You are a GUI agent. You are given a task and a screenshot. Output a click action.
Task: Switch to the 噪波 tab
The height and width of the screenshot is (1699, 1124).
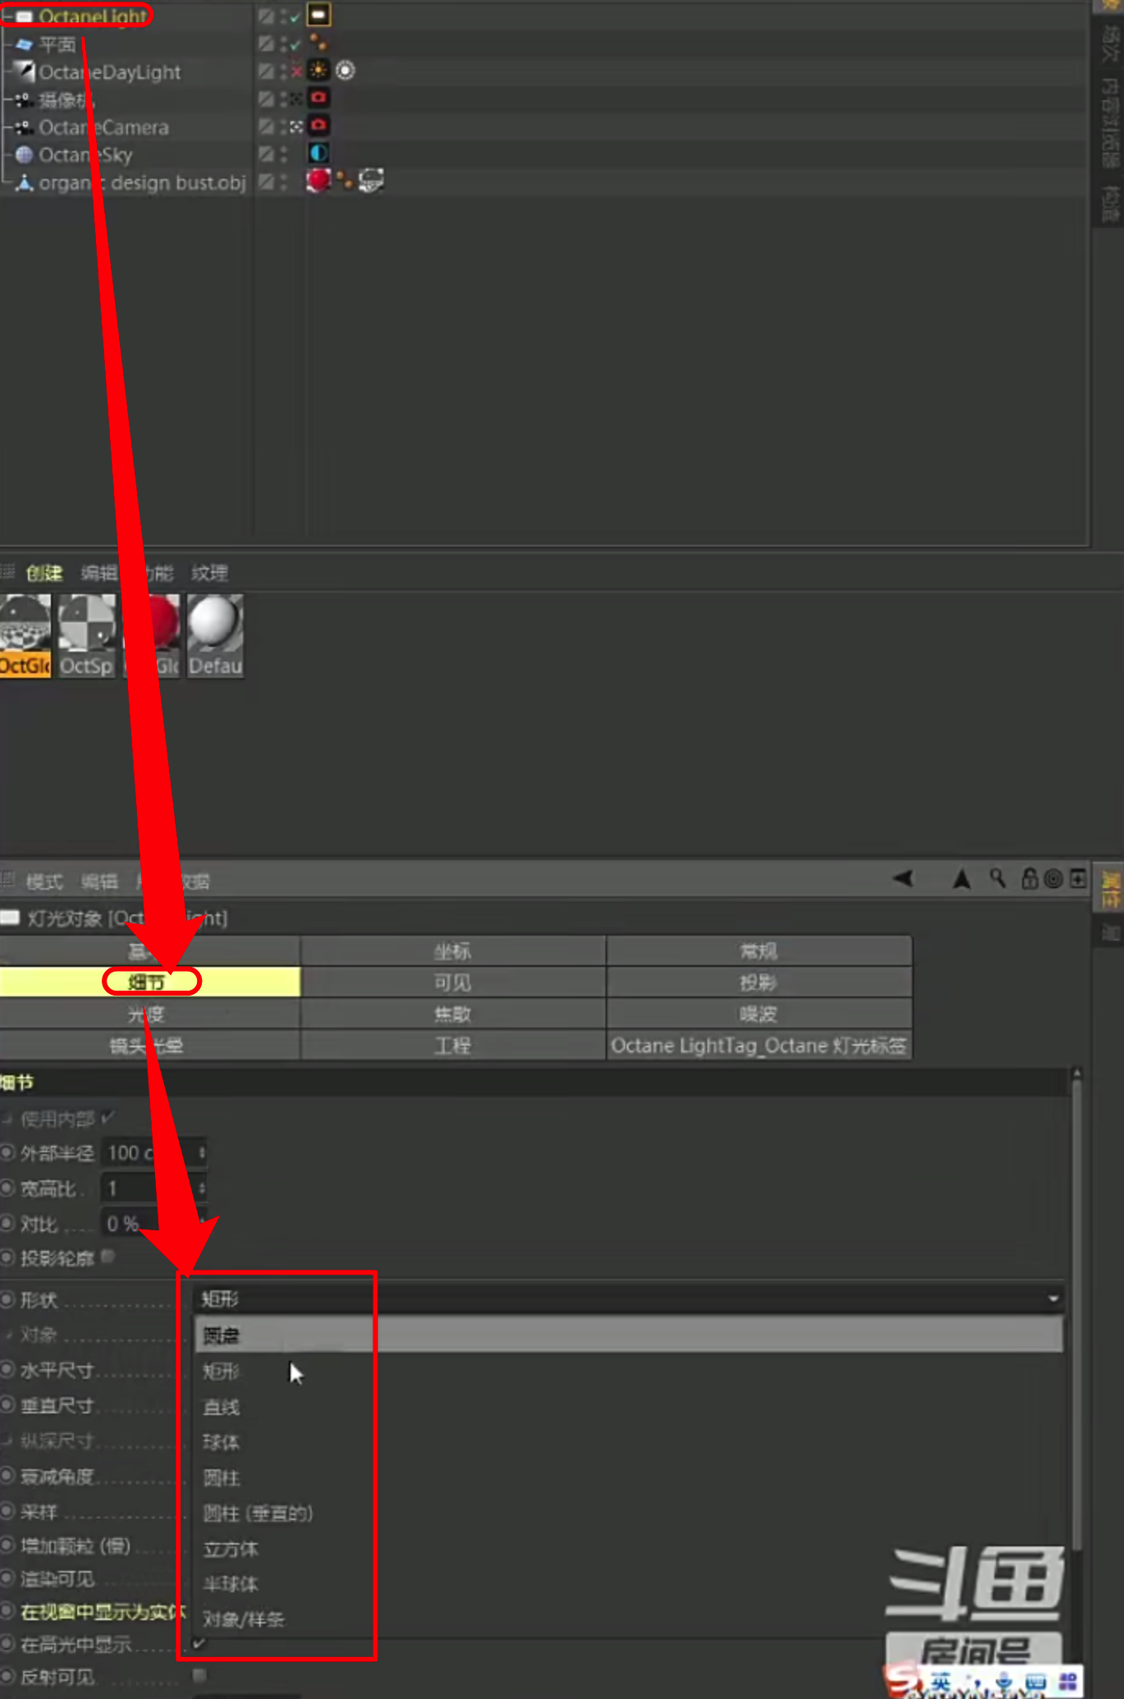point(759,1014)
